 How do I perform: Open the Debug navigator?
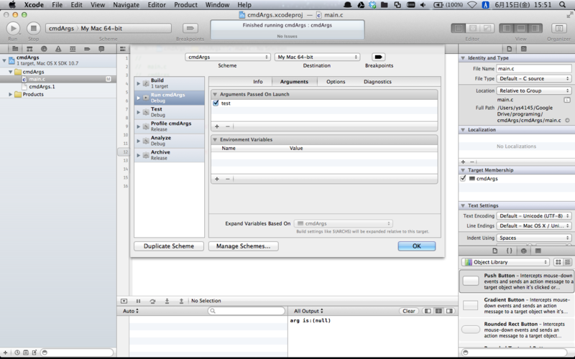click(73, 49)
